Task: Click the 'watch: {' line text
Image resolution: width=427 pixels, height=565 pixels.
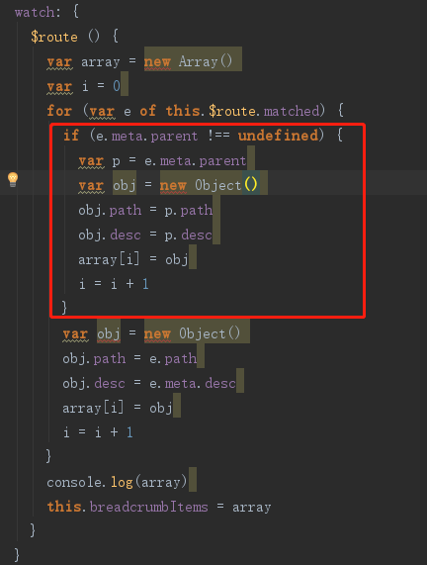Action: coord(46,12)
